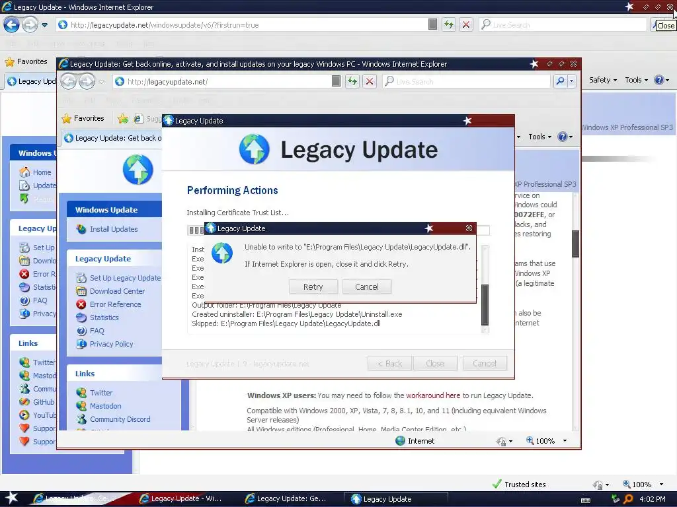Open Download Center in middle window sidebar
The width and height of the screenshot is (677, 507).
click(x=117, y=291)
